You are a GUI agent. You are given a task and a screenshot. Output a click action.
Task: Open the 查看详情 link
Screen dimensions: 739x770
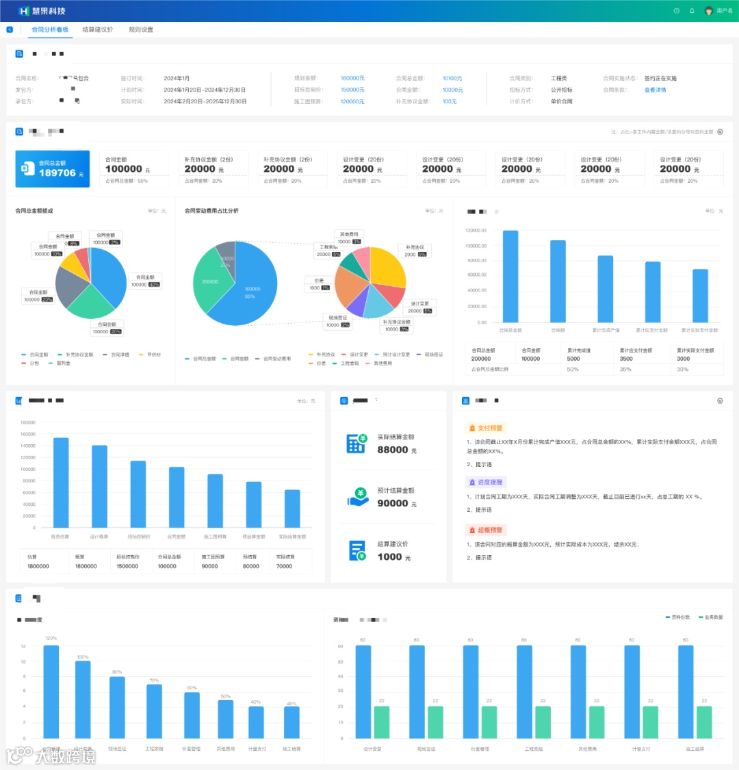[x=655, y=90]
